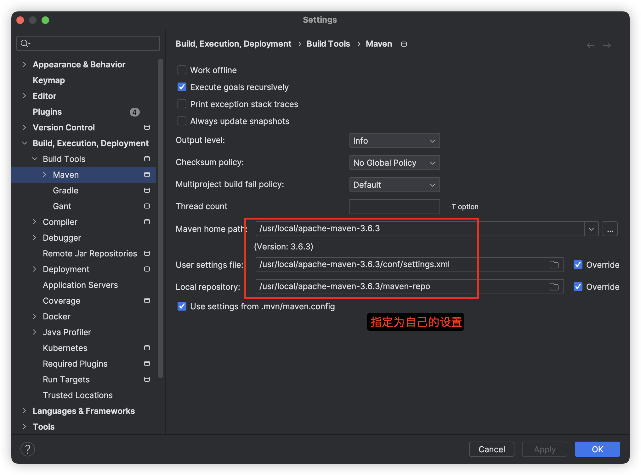Expand the Maven tree node chevron
This screenshot has width=641, height=475.
[x=44, y=175]
